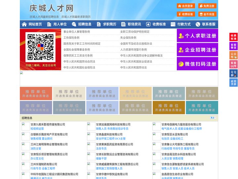
Task: Open company 甘肃加速度网络科技有限公司
Action: 113,124
